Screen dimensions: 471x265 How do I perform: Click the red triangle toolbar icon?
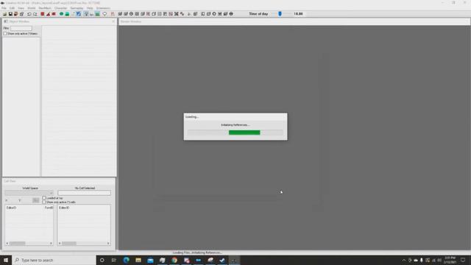pyautogui.click(x=48, y=14)
